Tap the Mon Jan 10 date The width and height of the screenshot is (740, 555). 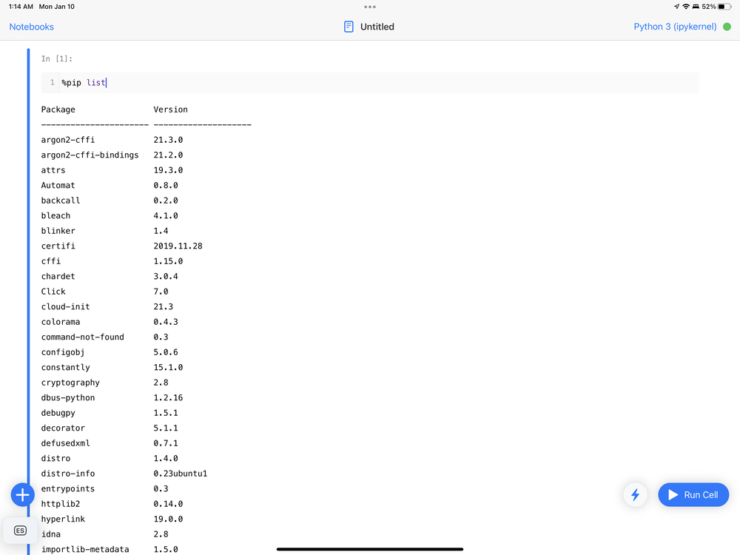(x=57, y=7)
